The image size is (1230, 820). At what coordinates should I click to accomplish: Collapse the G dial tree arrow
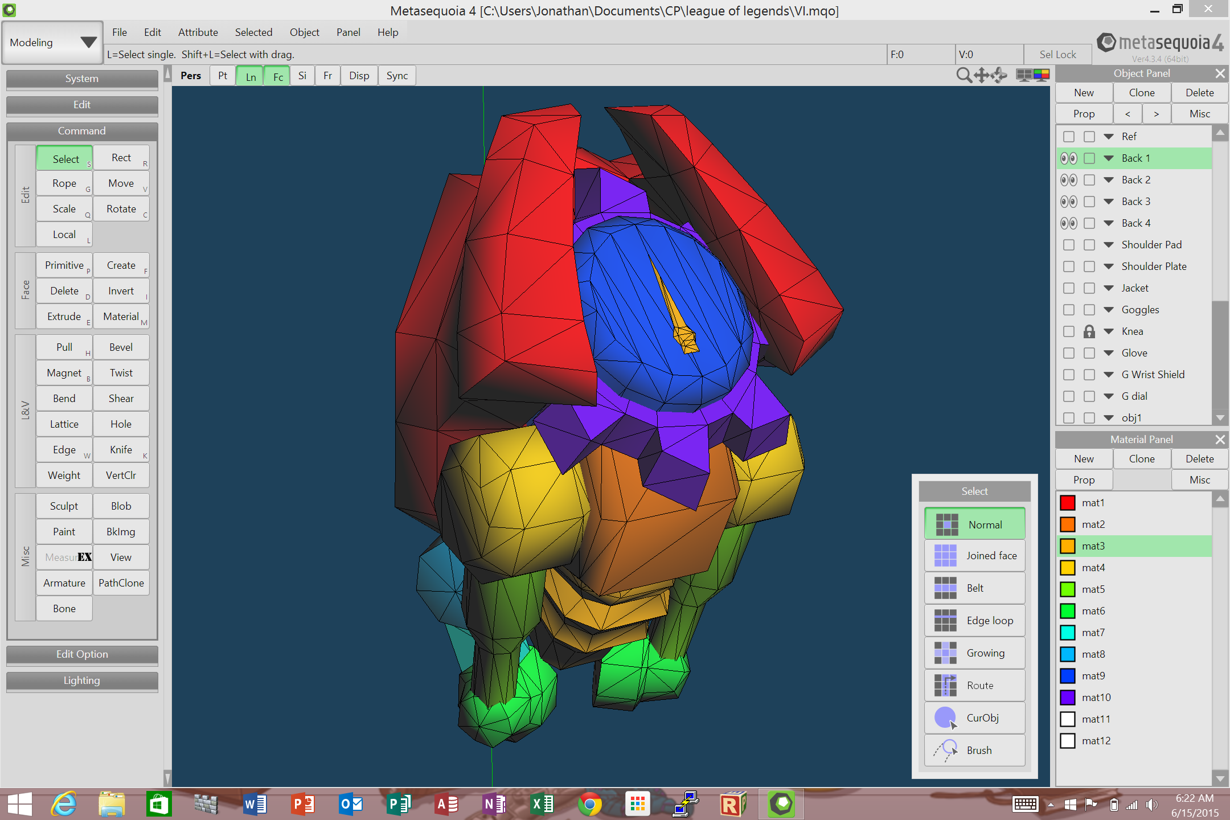pyautogui.click(x=1108, y=396)
